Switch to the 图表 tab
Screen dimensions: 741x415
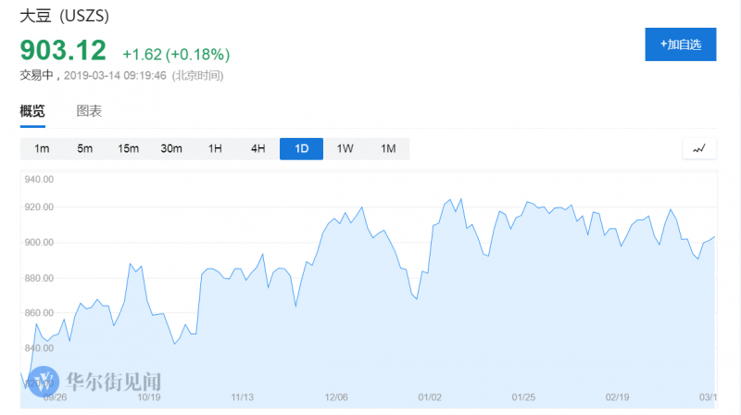tap(89, 111)
